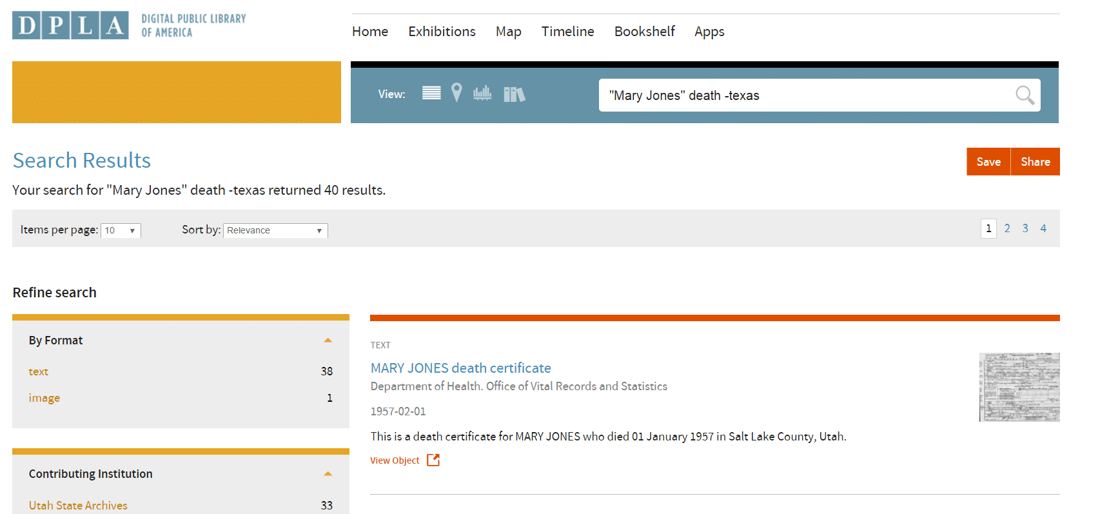This screenshot has width=1109, height=514.
Task: Click the Save button
Action: click(988, 162)
